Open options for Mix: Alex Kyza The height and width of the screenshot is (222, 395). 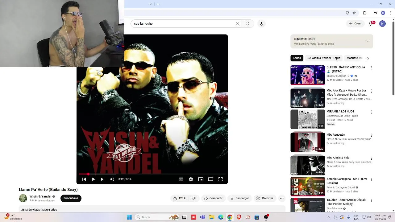tap(372, 91)
